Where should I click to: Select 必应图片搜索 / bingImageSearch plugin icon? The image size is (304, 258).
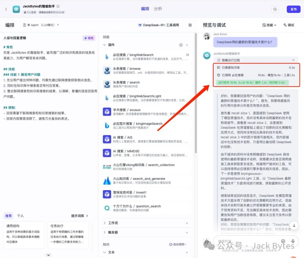107,125
